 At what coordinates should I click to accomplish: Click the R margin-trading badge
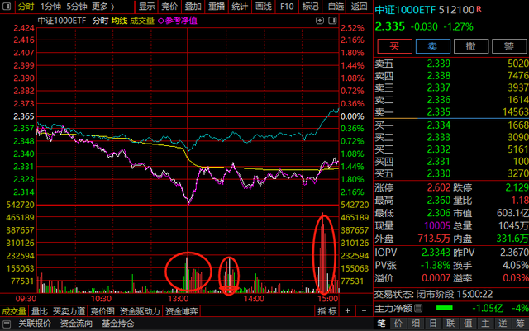(x=479, y=9)
